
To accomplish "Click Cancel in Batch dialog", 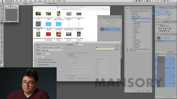I will coord(117,49).
